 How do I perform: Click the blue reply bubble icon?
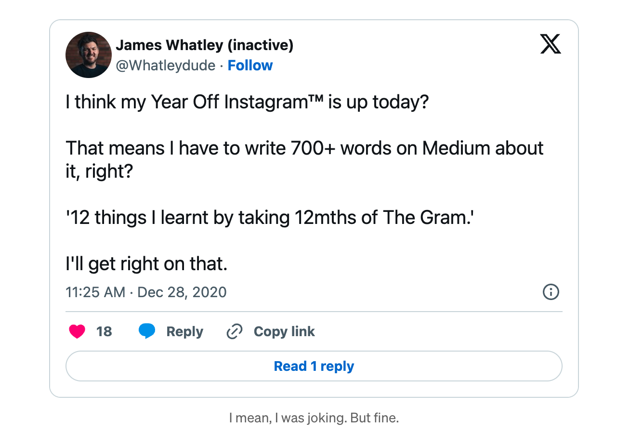(147, 332)
